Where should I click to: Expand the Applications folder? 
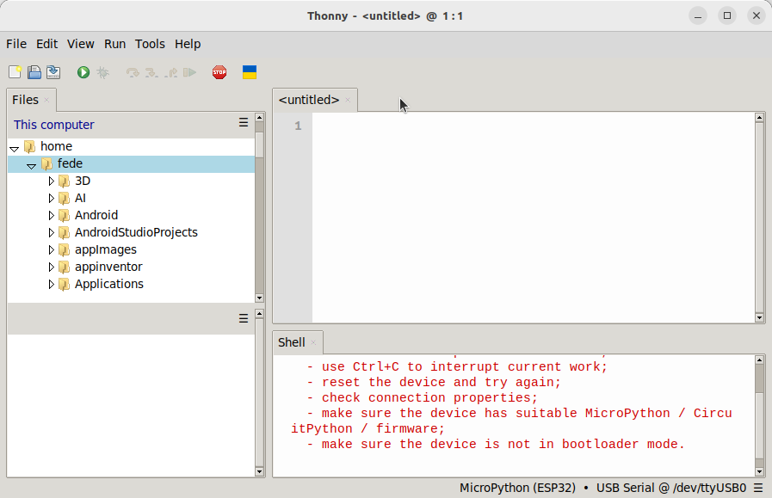pyautogui.click(x=51, y=285)
